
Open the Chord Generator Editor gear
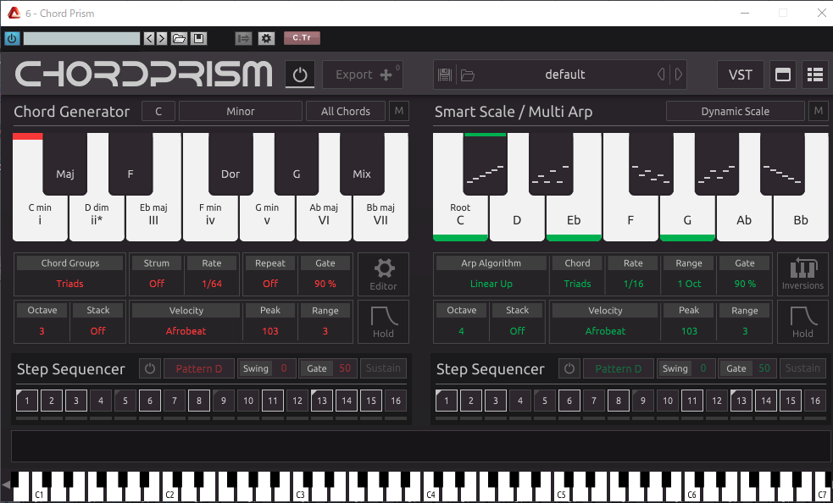(x=384, y=274)
